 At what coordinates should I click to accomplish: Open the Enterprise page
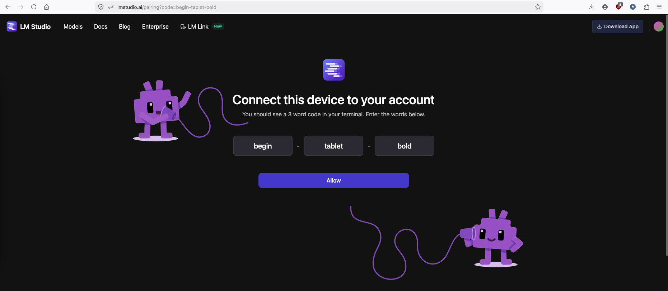(155, 26)
